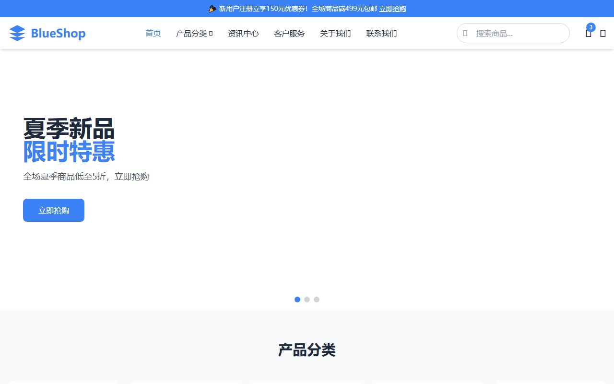Open the 联系我们 navigation link
Image resolution: width=614 pixels, height=384 pixels.
[381, 33]
